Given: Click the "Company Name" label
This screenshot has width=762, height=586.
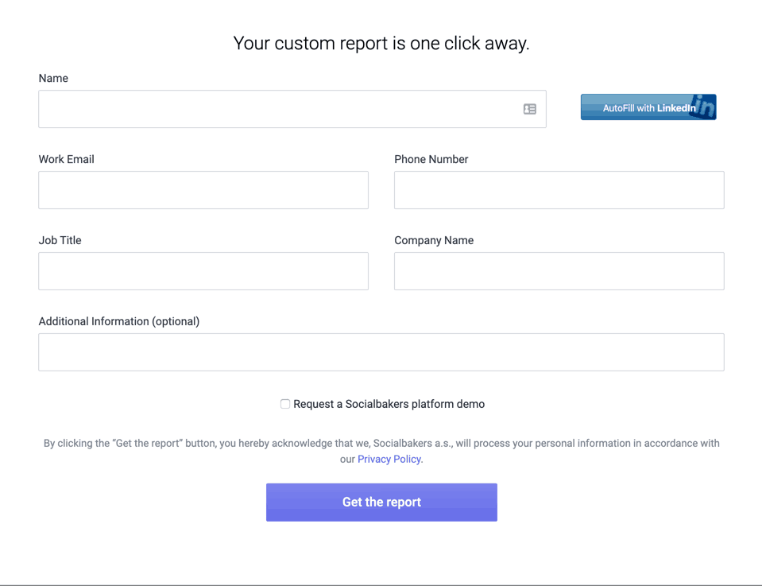Looking at the screenshot, I should pyautogui.click(x=434, y=240).
